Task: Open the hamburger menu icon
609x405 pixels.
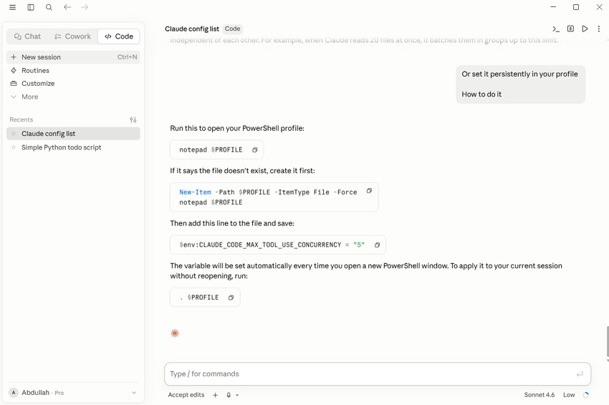Action: point(12,7)
